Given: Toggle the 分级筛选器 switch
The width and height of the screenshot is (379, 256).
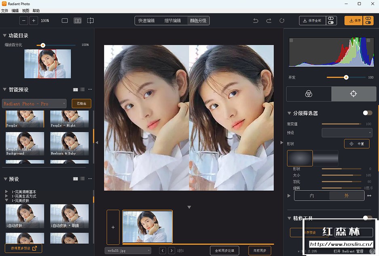Looking at the screenshot, I should tap(367, 113).
